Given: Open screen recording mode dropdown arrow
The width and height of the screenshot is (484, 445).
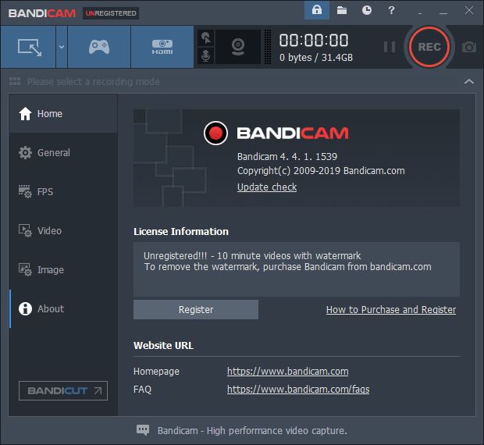Looking at the screenshot, I should [x=62, y=47].
